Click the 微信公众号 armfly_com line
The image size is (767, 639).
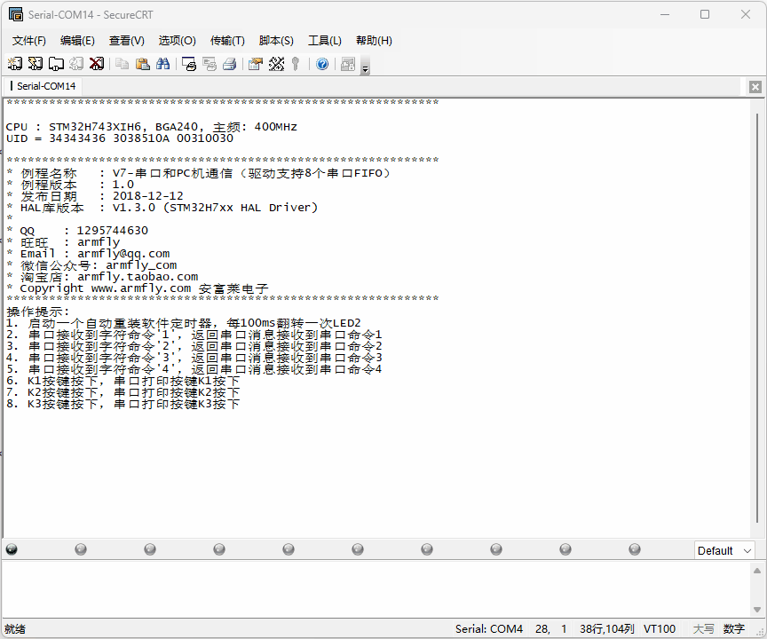click(91, 265)
